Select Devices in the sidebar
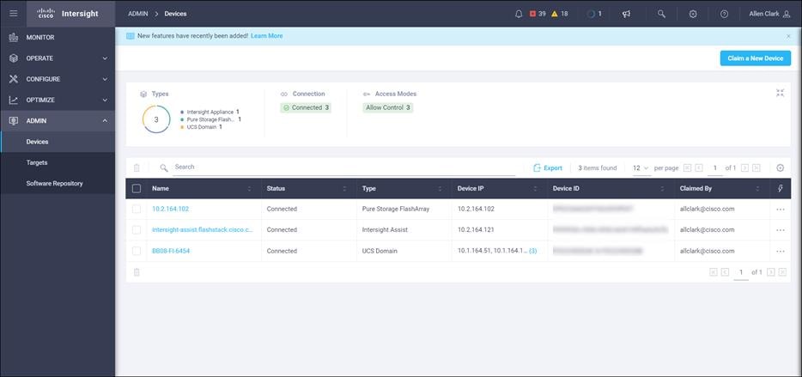Image resolution: width=802 pixels, height=377 pixels. [58, 142]
